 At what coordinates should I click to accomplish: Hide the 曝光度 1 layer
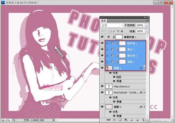102,56
